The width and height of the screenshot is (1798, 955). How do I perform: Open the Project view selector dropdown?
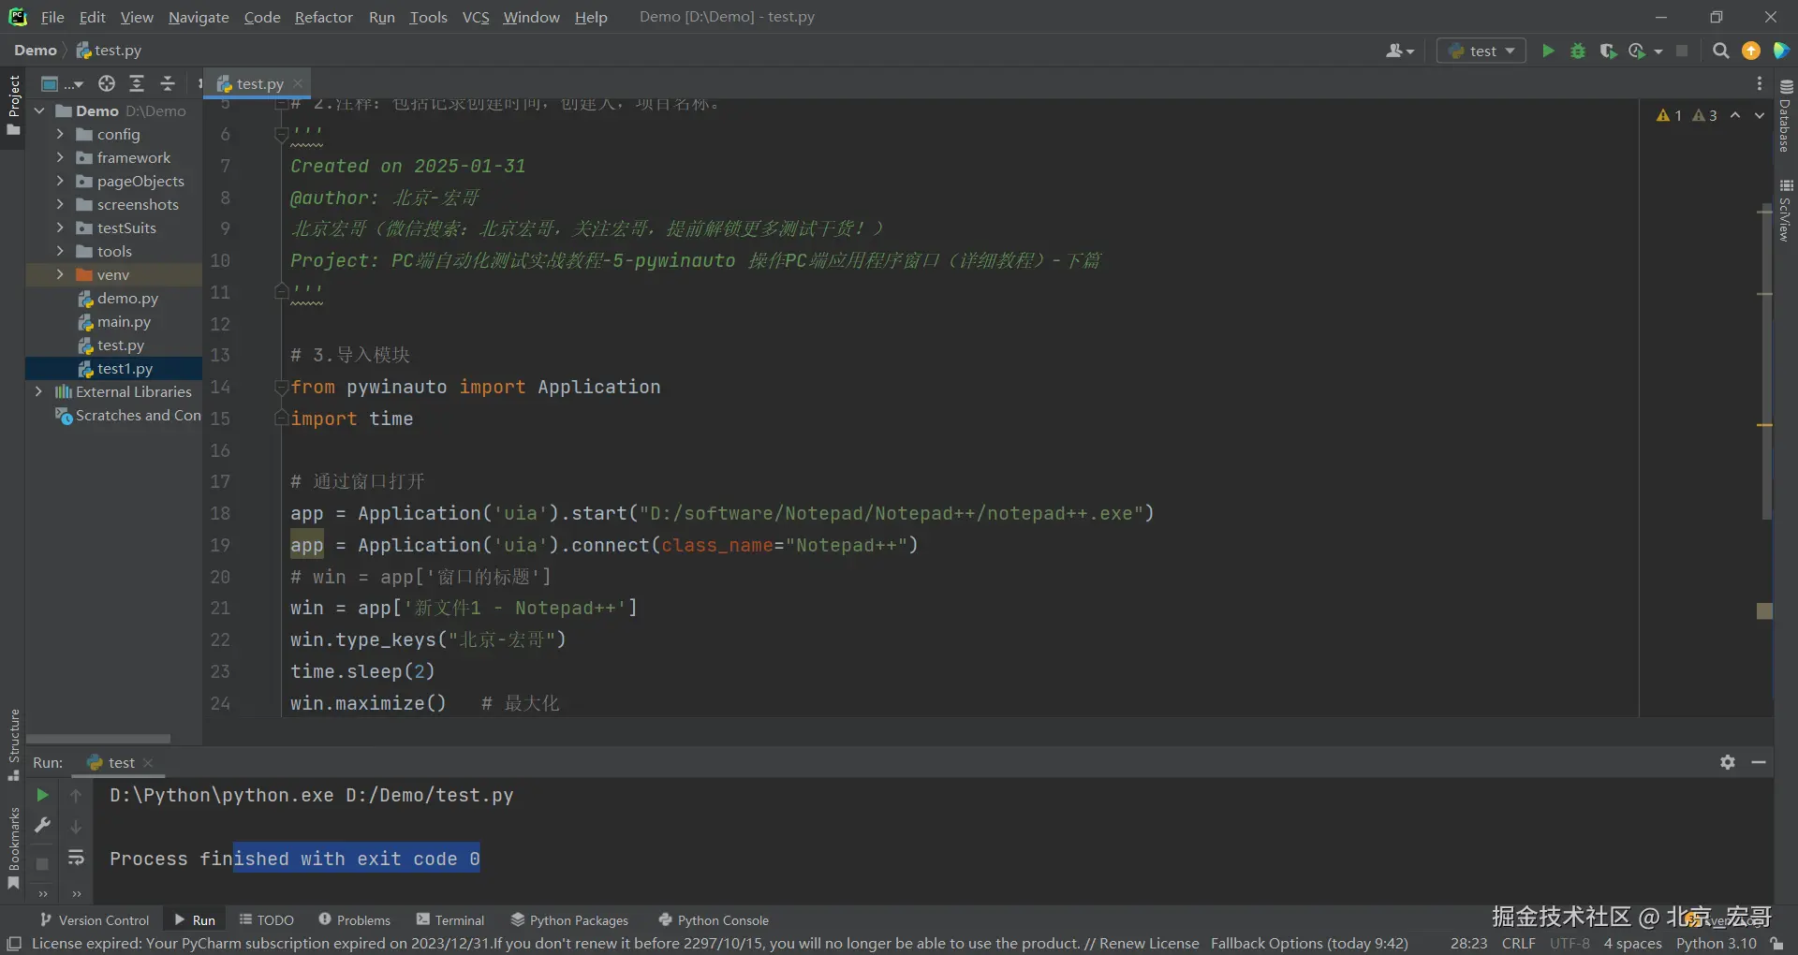(x=62, y=83)
